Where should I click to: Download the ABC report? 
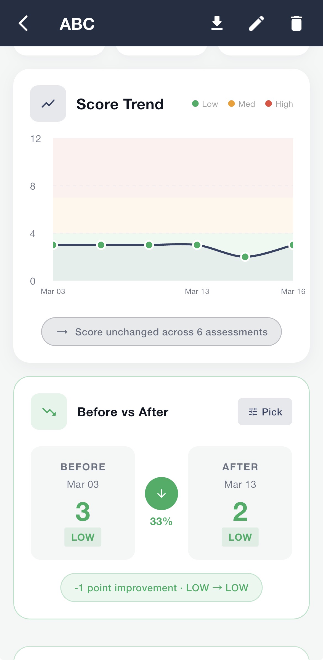click(217, 23)
